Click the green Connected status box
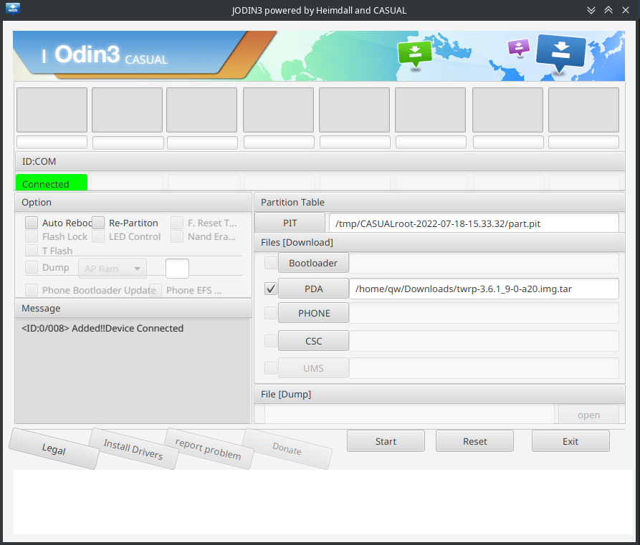Screen dimensions: 640x545 [52, 183]
